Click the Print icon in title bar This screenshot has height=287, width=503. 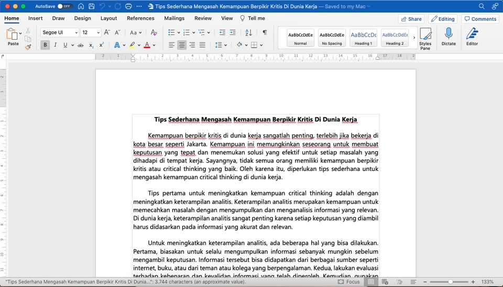[x=129, y=6]
